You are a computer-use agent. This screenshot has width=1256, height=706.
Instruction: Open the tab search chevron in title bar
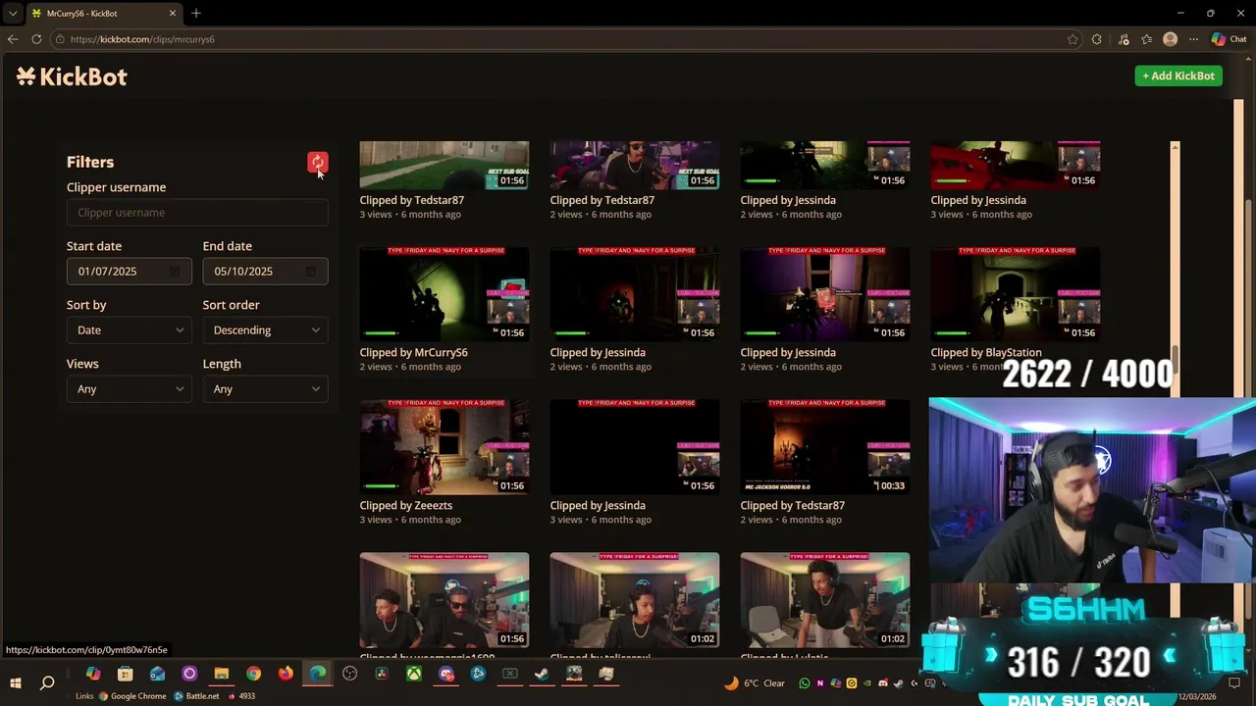(12, 13)
